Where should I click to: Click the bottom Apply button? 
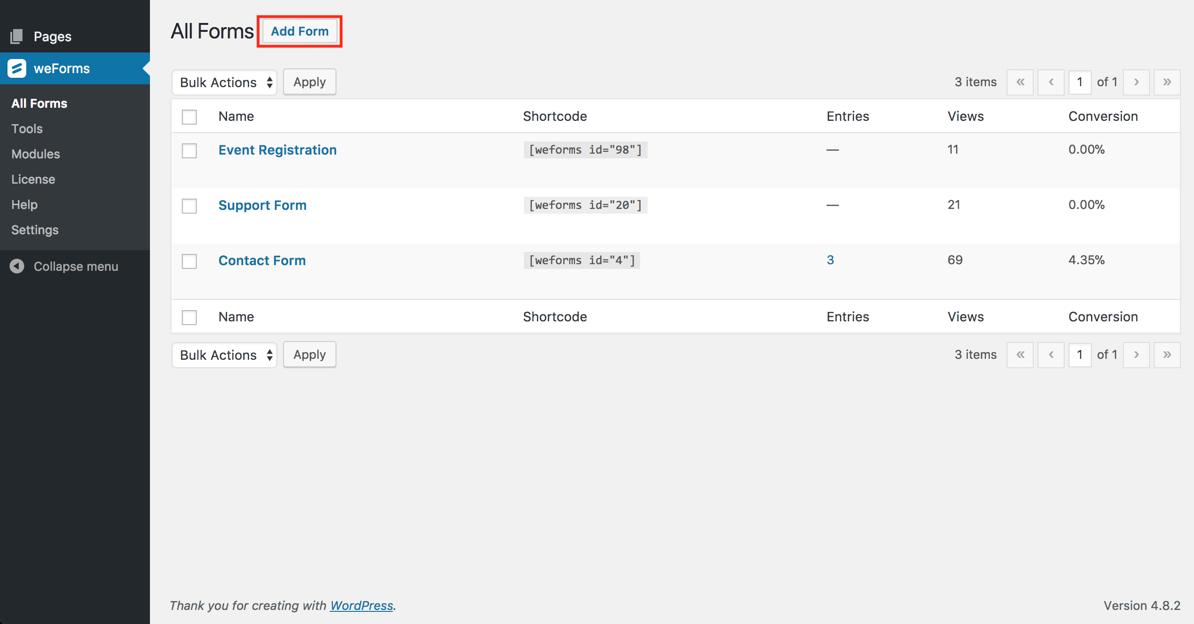(310, 355)
